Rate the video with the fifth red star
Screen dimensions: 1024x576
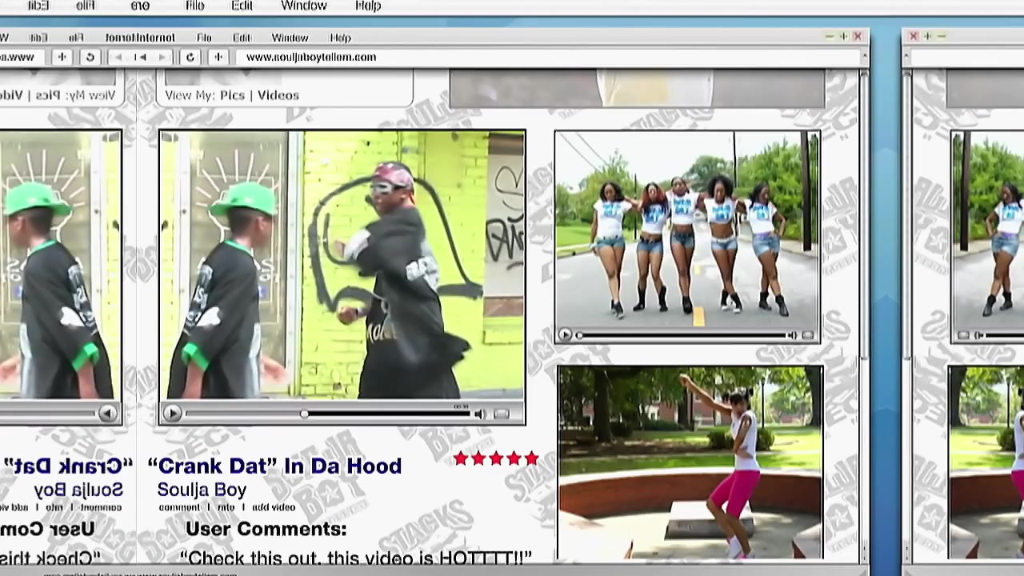click(531, 458)
